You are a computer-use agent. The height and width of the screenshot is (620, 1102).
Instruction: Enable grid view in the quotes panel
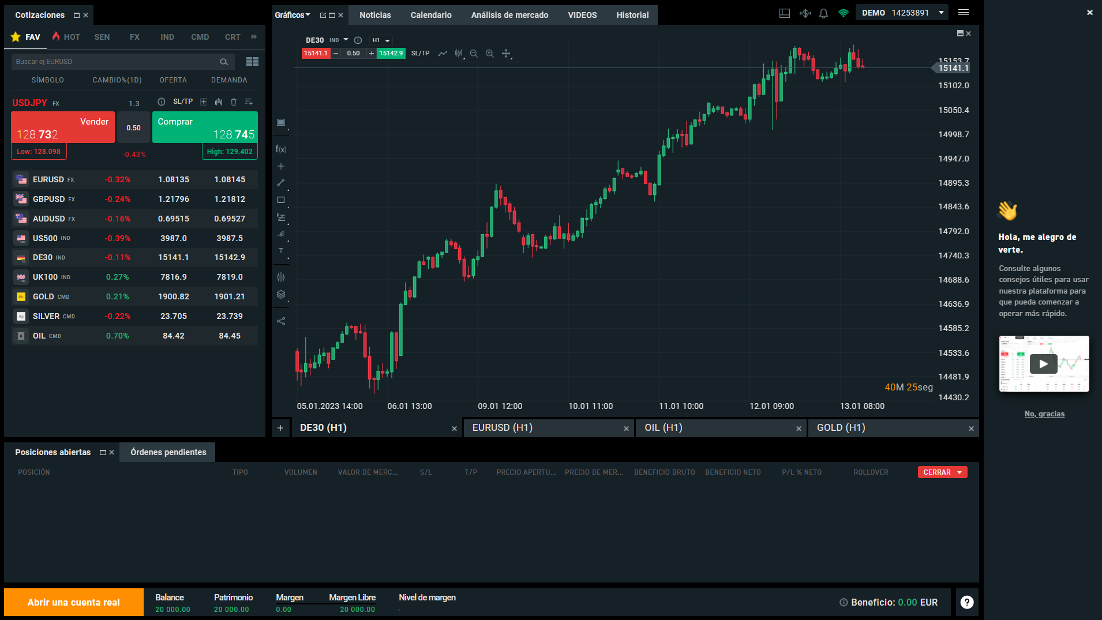click(x=252, y=61)
